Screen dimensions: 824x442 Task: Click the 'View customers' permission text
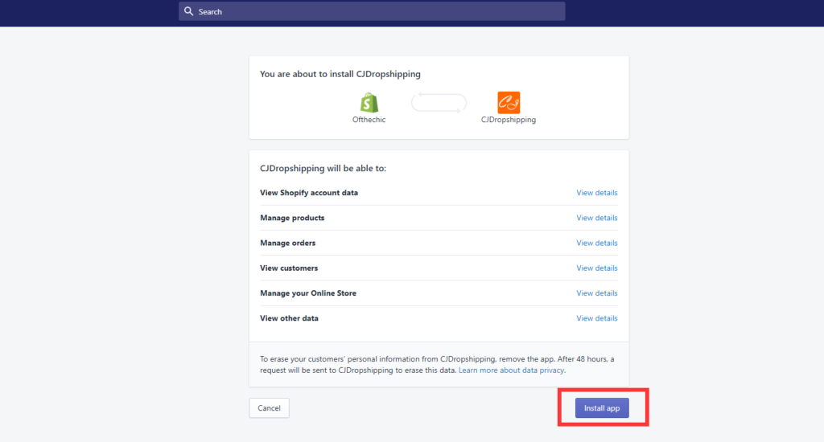point(289,268)
